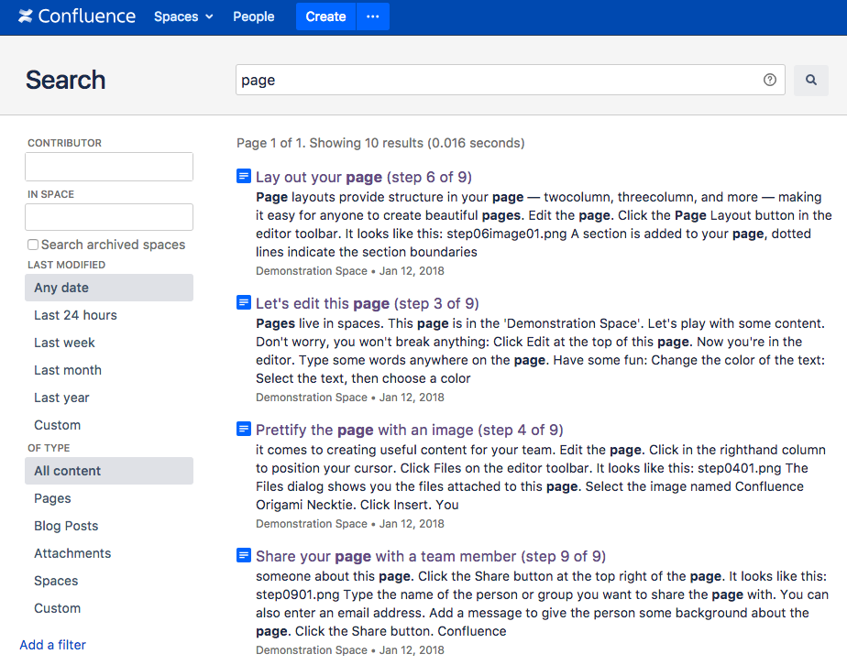Screen dimensions: 847x665
Task: Click the Add a filter link
Action: (53, 645)
